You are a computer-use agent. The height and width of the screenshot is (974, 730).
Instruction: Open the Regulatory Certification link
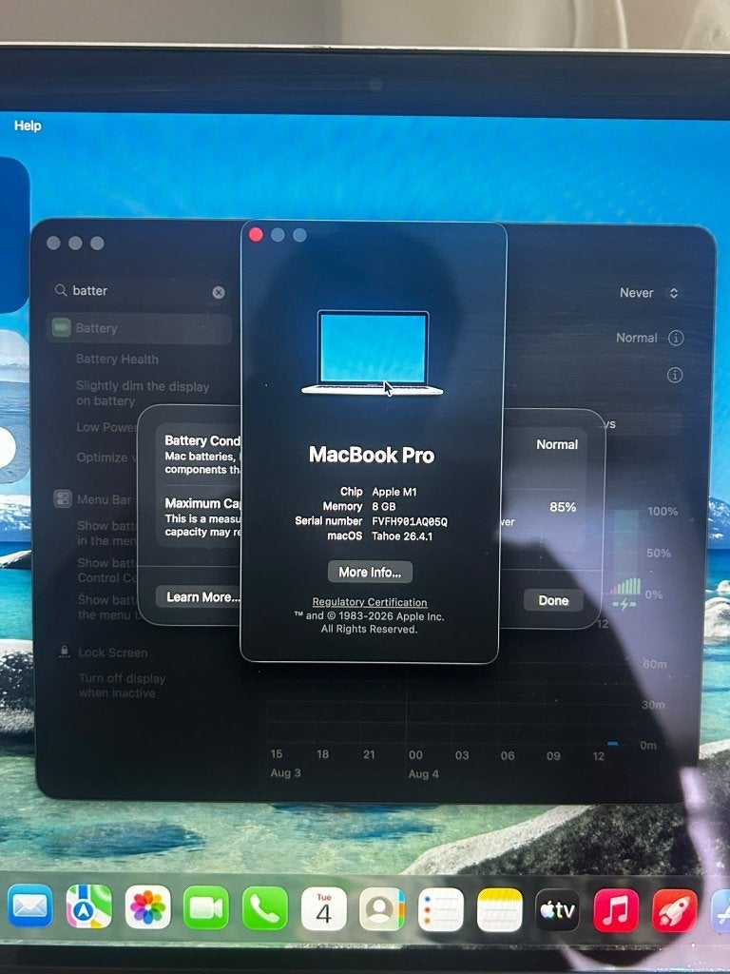coord(370,602)
